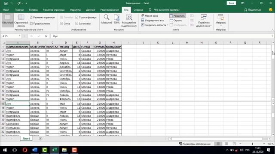Image resolution: width=275 pixels, height=154 pixels.
Task: Expand the Name Box dropdown arrow
Action: (x=19, y=36)
